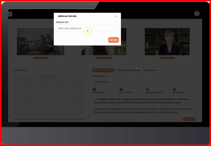
Task: Click the Leverage on AI icon
Action: click(x=94, y=89)
